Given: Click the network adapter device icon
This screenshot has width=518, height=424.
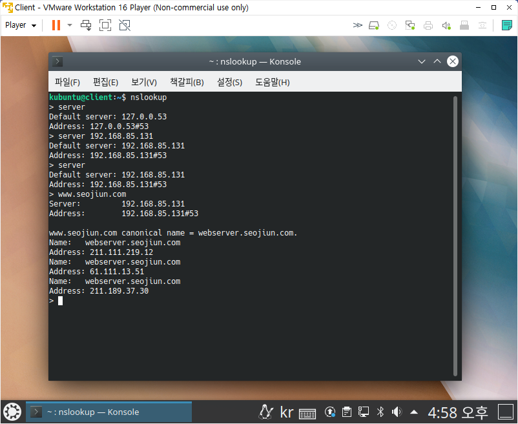Looking at the screenshot, I should (x=410, y=25).
